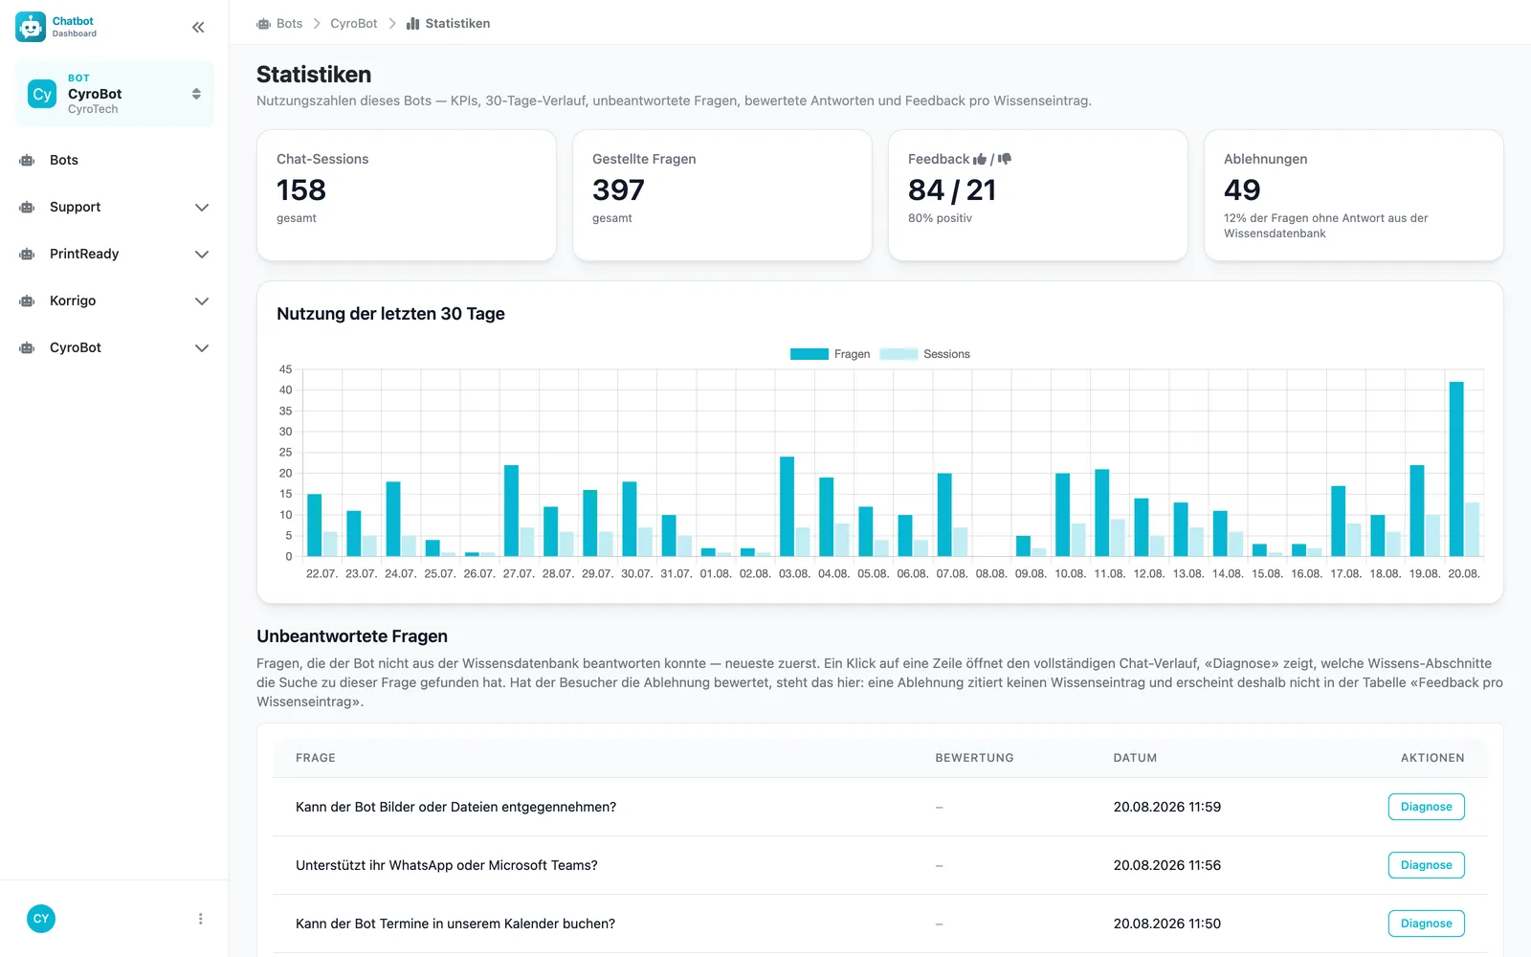Open the bot switcher up-down arrows

[x=196, y=94]
